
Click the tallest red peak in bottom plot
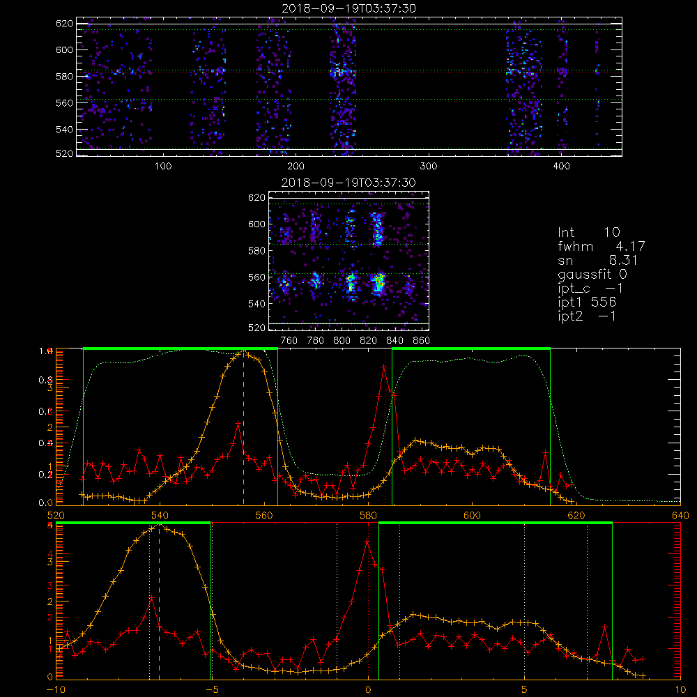367,542
